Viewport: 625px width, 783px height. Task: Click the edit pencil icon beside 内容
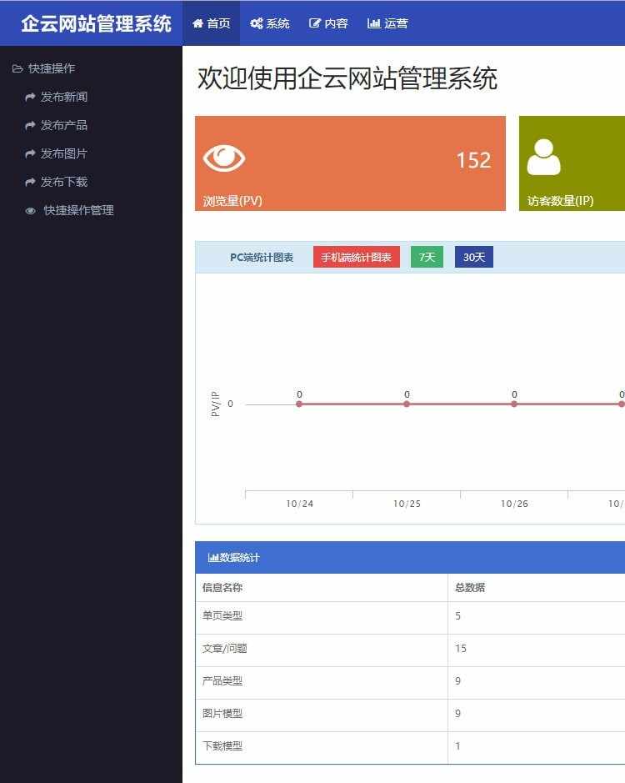click(314, 23)
